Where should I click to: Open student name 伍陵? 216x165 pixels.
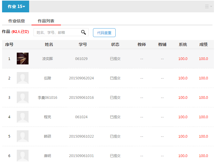(47, 78)
